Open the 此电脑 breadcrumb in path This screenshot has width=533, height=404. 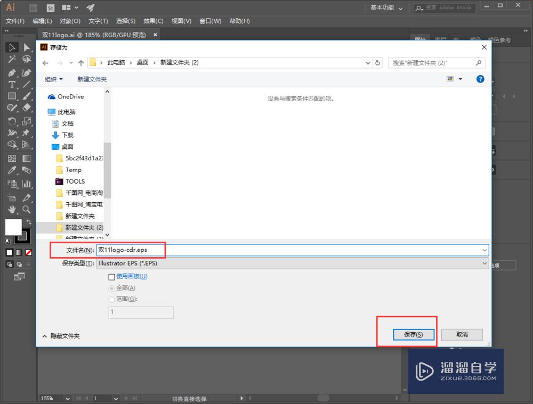pos(116,62)
